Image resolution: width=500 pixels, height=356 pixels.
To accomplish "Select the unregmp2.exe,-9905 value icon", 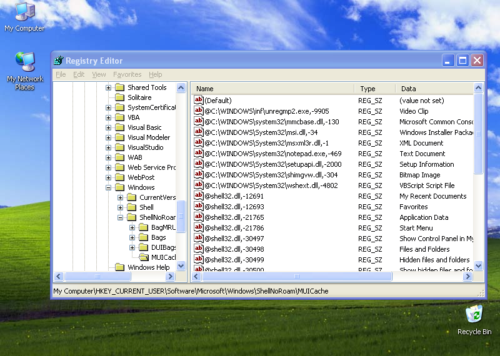I will (x=198, y=111).
